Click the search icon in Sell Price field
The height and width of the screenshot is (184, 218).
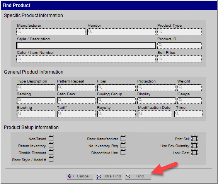pyautogui.click(x=160, y=58)
